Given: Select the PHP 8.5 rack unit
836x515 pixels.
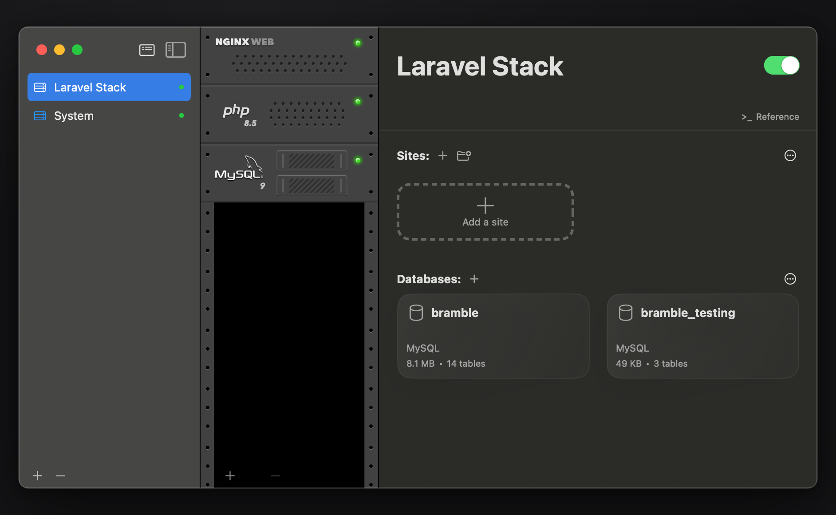Looking at the screenshot, I should click(x=289, y=114).
